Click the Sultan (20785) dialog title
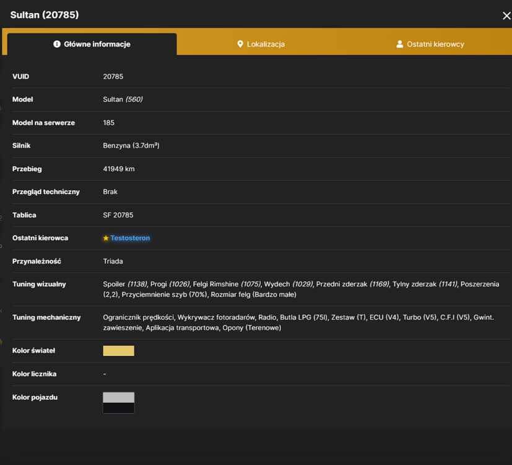The width and height of the screenshot is (512, 465). (45, 15)
